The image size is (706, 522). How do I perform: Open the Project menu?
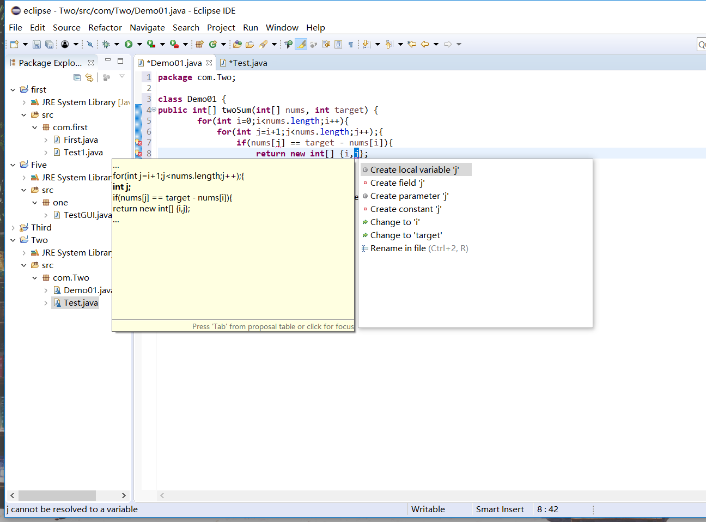click(x=221, y=27)
